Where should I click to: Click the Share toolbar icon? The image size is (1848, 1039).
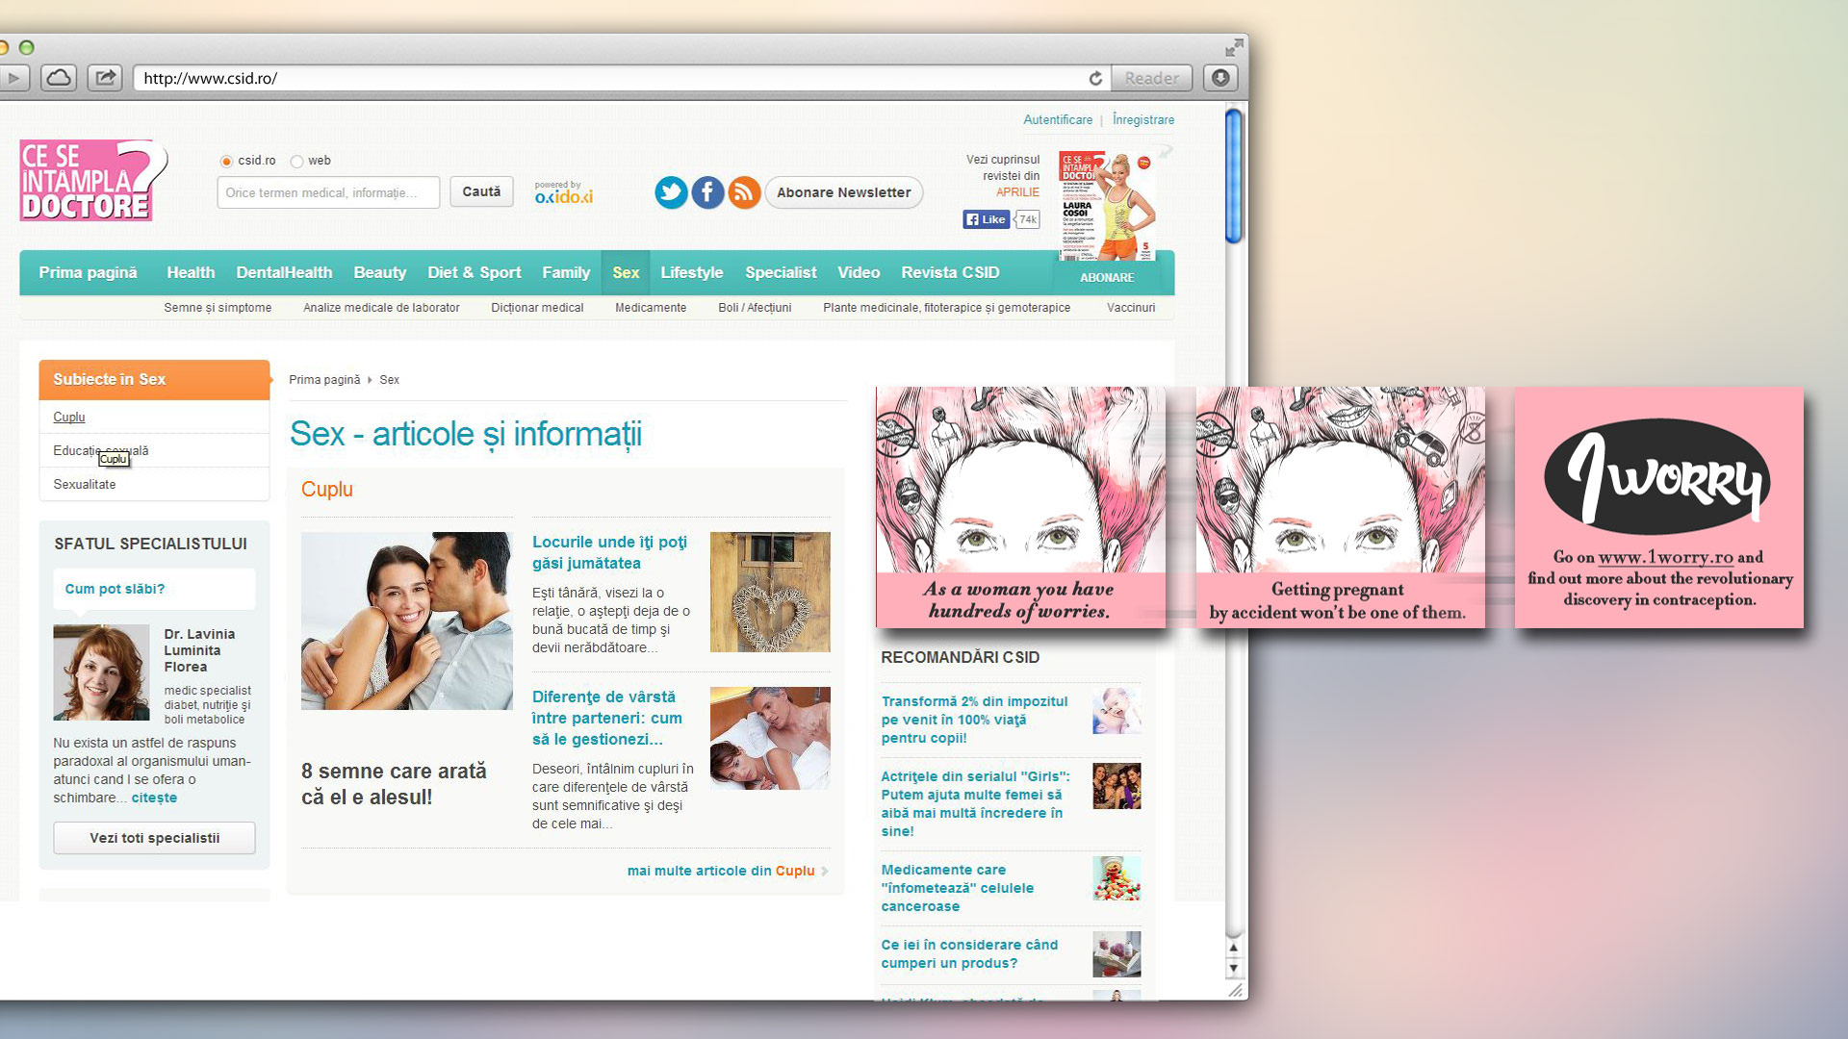coord(105,78)
